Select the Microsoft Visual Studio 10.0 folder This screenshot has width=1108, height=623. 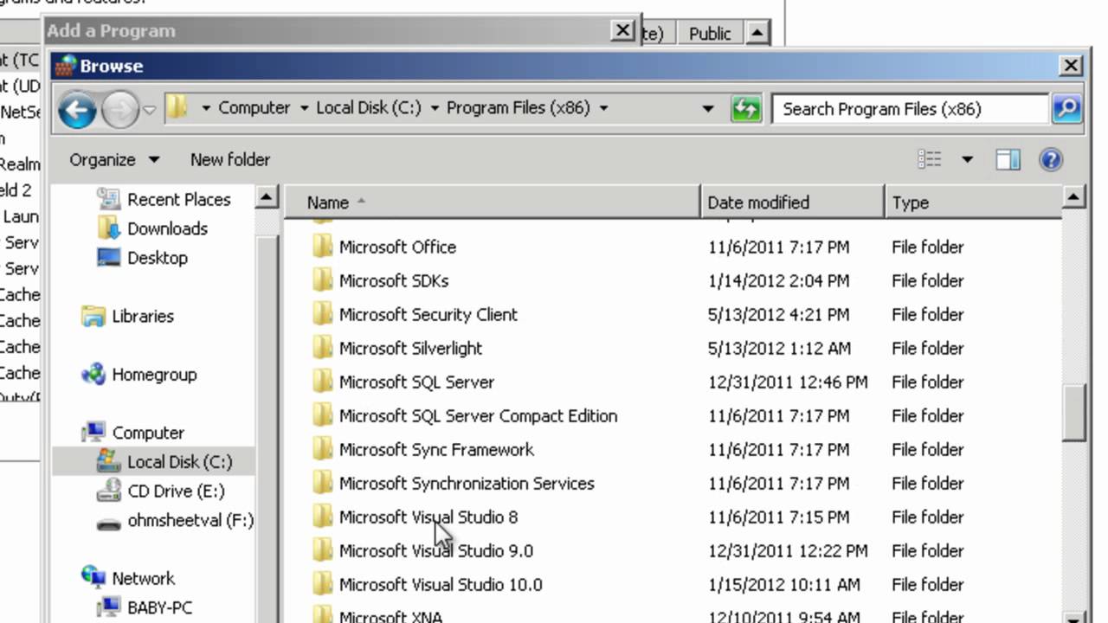(441, 585)
